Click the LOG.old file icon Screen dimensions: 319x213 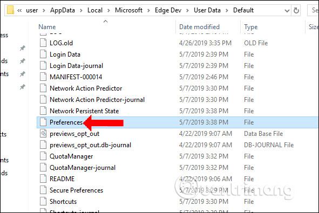[43, 43]
